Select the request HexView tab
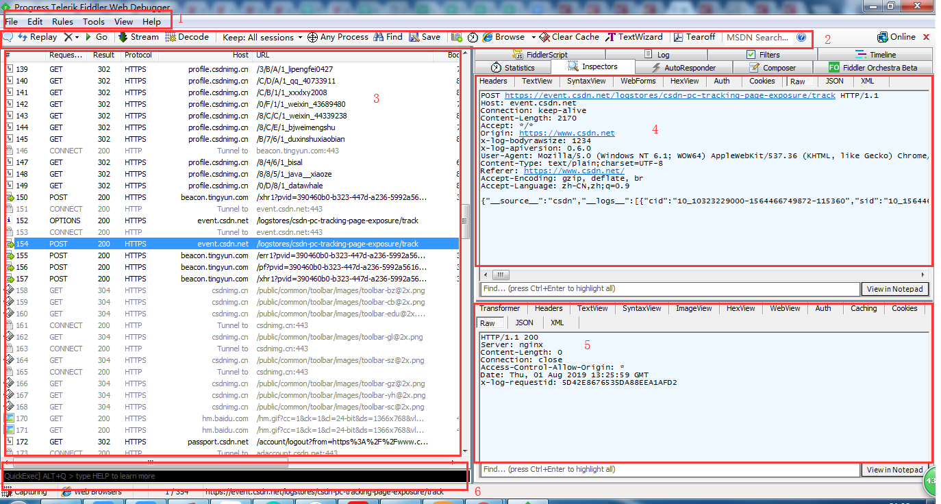The height and width of the screenshot is (504, 941). pos(685,81)
